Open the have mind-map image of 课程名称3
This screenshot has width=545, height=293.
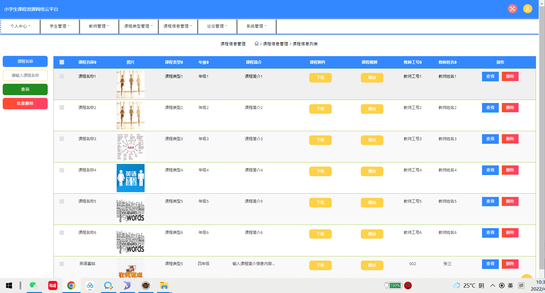pyautogui.click(x=130, y=147)
